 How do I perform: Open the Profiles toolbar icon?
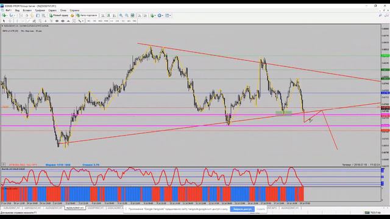point(11,15)
